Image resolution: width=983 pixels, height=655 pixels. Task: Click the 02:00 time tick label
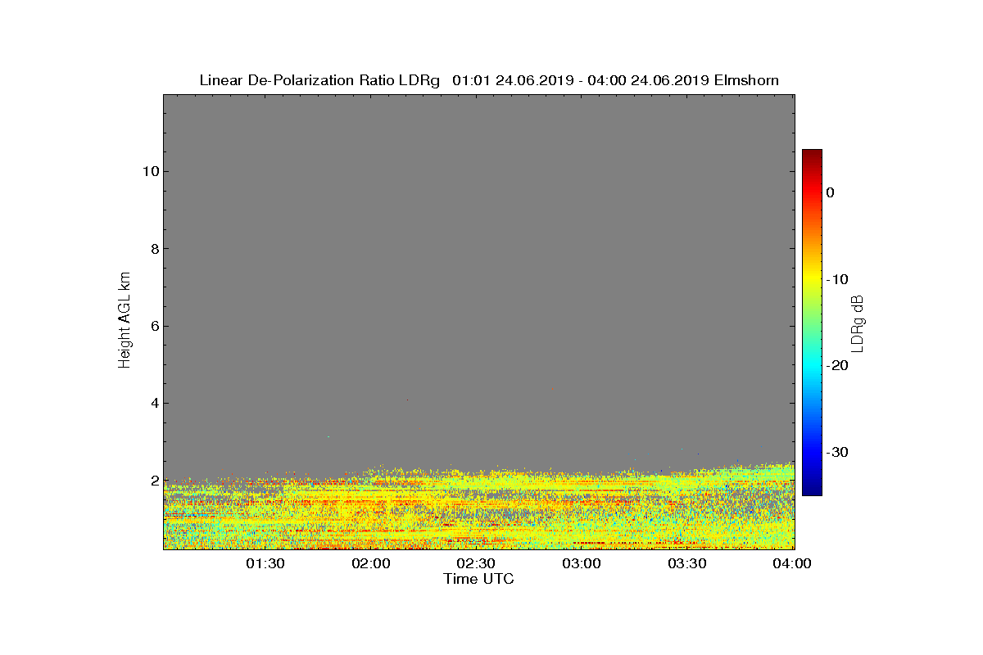(x=371, y=564)
